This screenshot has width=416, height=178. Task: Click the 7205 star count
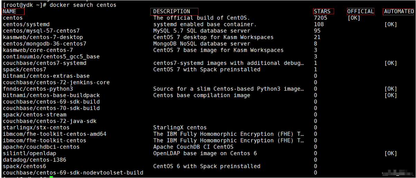tap(320, 18)
